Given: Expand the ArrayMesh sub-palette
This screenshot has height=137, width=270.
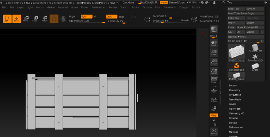Looking at the screenshot, I should [235, 95].
